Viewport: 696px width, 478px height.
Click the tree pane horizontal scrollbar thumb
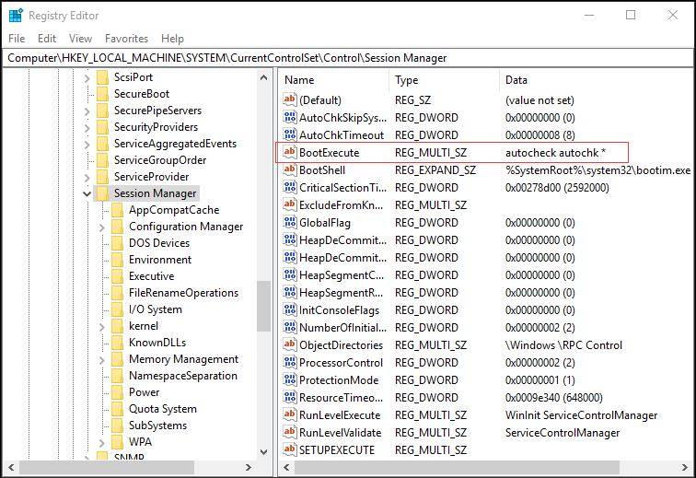click(107, 467)
